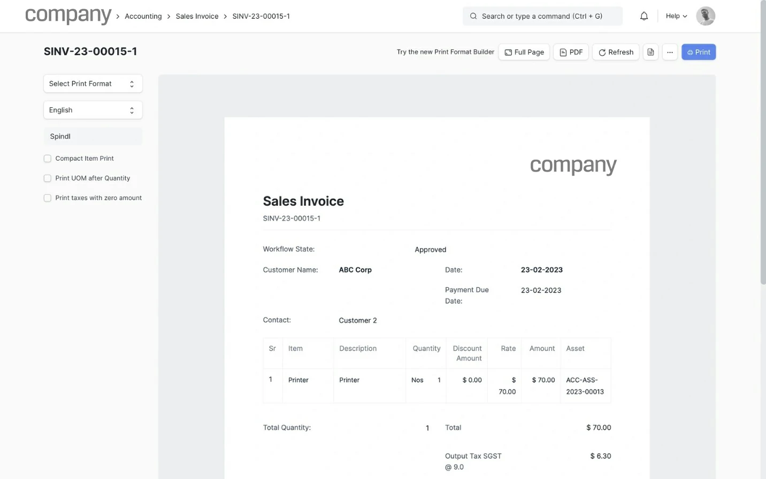Click the notification bell icon
The width and height of the screenshot is (766, 479).
(644, 16)
